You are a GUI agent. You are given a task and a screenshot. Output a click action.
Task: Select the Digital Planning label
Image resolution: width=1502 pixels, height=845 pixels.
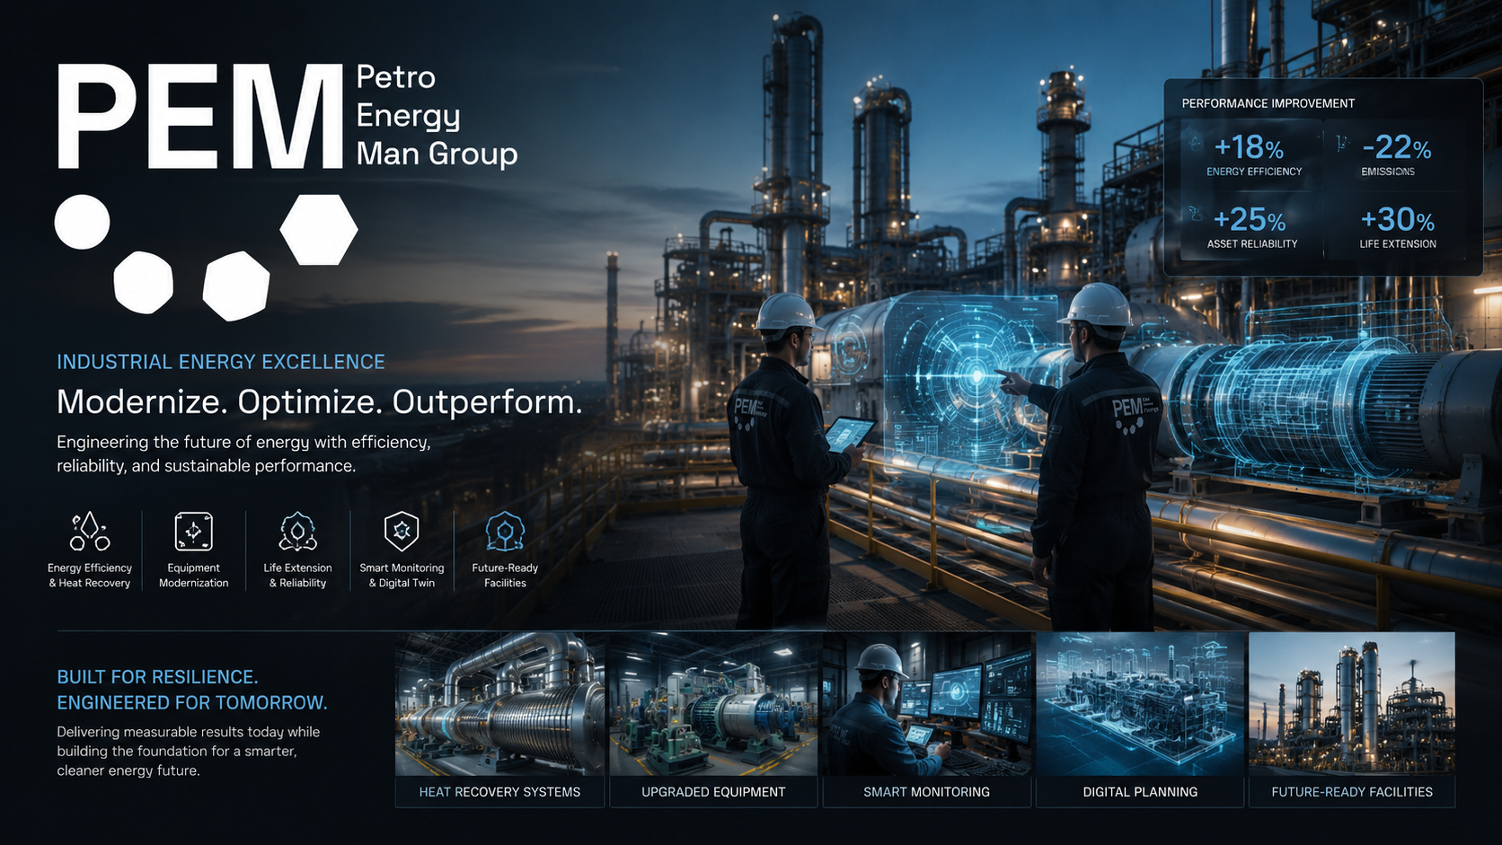1140,792
